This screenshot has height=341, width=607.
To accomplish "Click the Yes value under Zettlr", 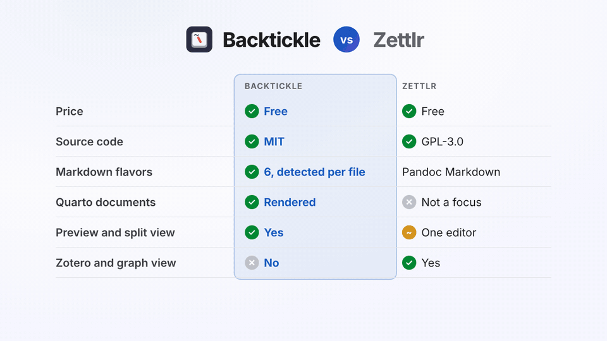I will [x=431, y=263].
